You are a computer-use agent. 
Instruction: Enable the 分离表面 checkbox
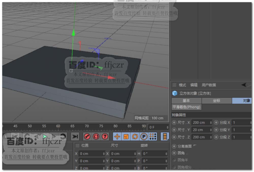pos(195,145)
